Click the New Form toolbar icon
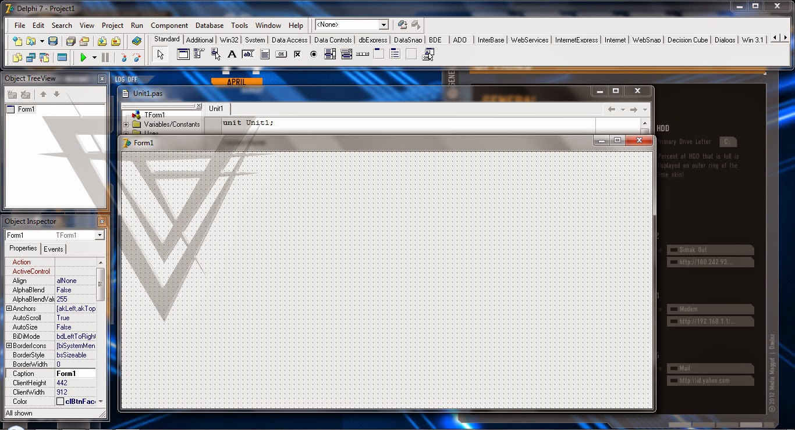This screenshot has height=430, width=795. pos(62,58)
